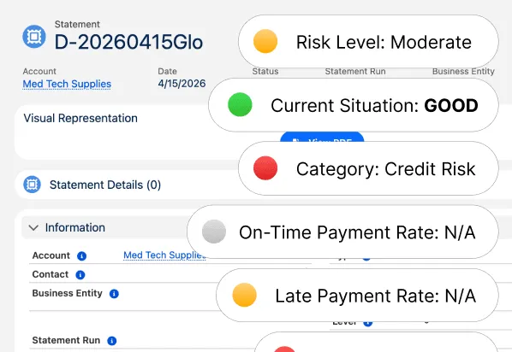Click the Late Payment Rate: N/A pill
The image size is (512, 352).
click(357, 296)
